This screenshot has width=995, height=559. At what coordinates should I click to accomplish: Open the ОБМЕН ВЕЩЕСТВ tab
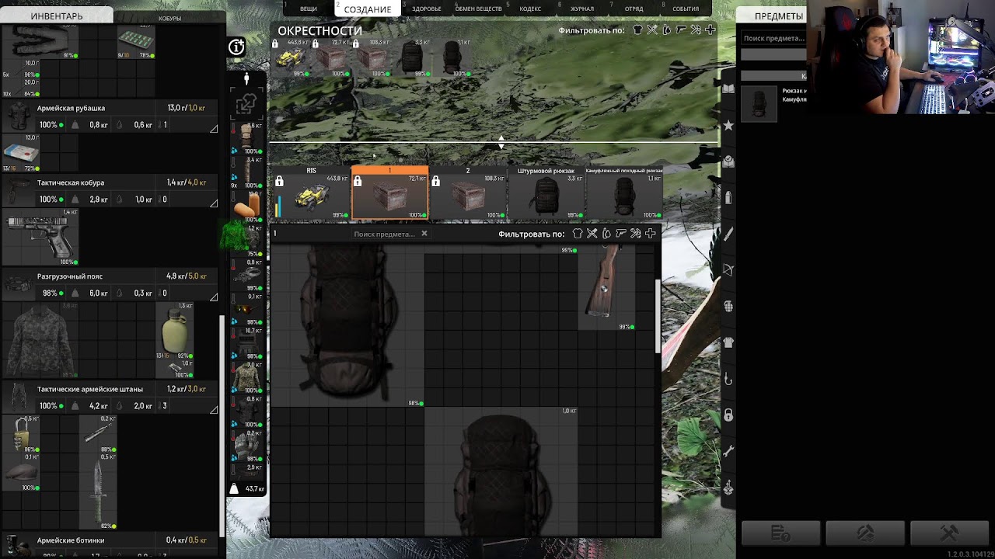pyautogui.click(x=478, y=9)
